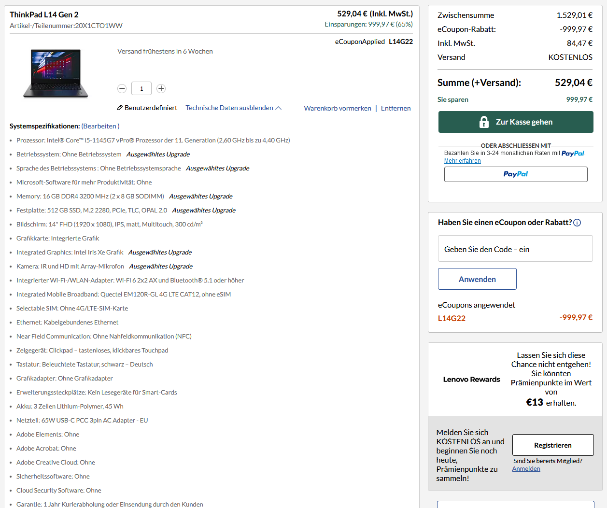Open the Warenkorb vormerken option
Screen dimensions: 607x508
coord(337,108)
